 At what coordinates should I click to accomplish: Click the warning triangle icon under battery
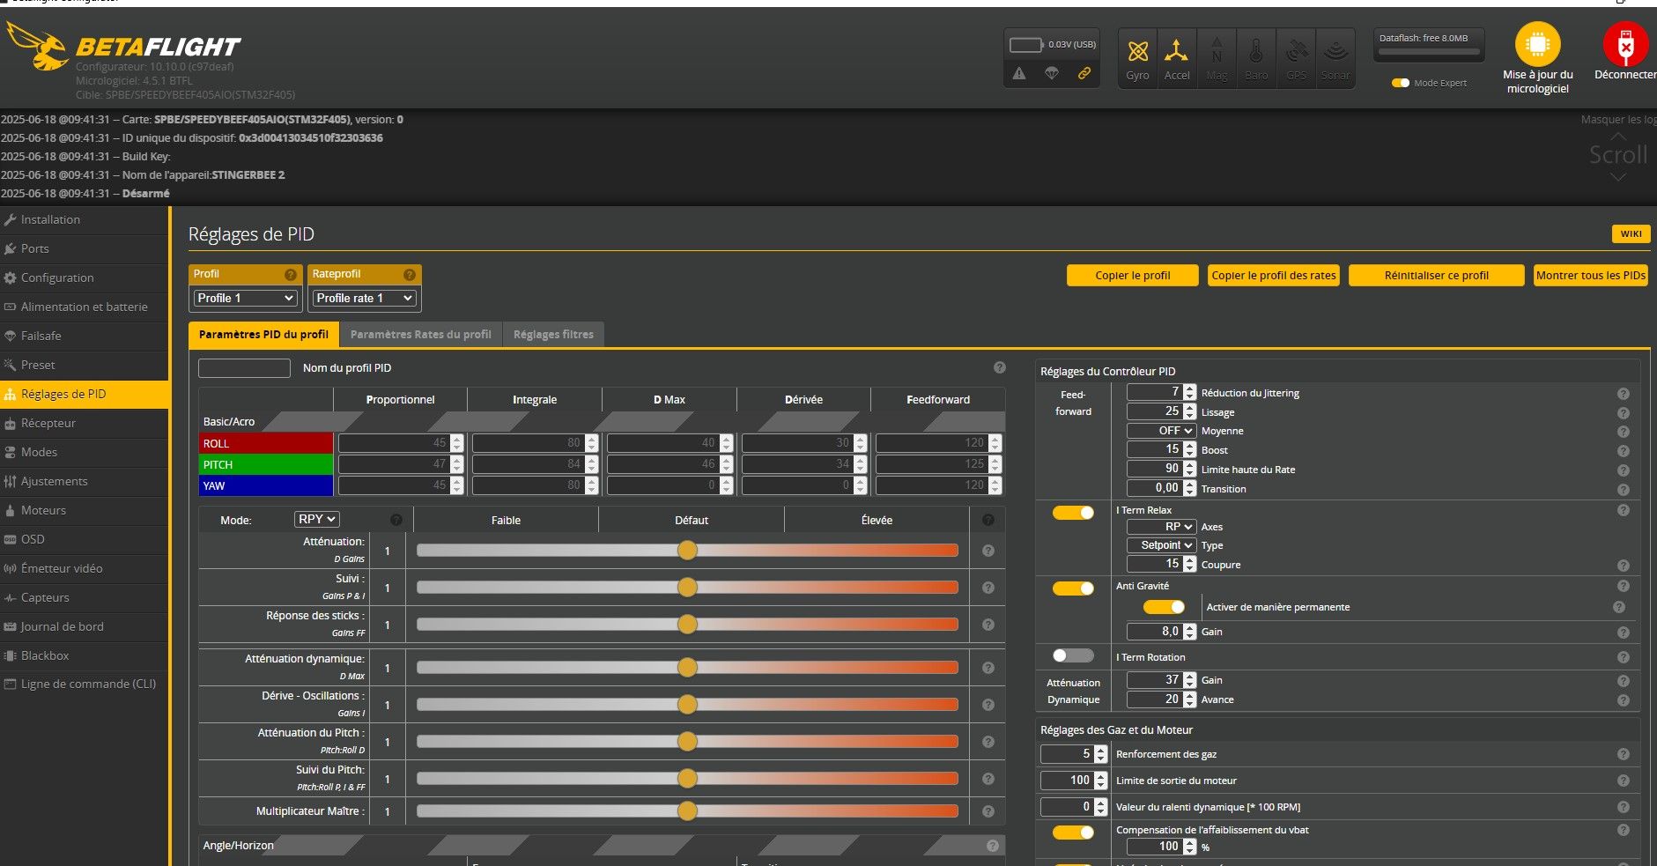pos(1019,73)
